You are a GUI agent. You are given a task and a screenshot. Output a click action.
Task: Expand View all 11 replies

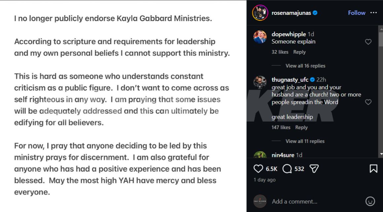click(305, 141)
